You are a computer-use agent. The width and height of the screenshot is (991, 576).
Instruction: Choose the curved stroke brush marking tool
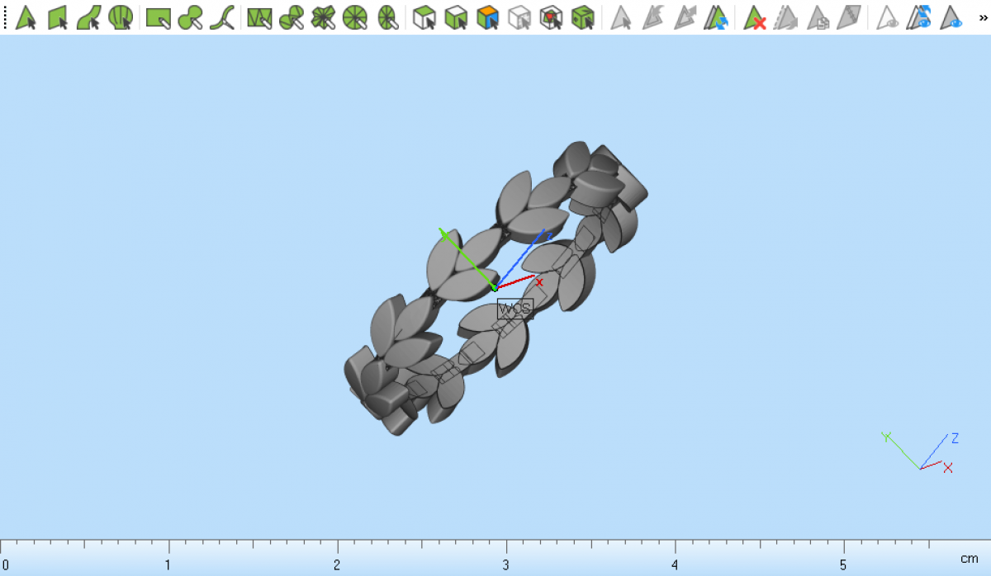tap(221, 17)
